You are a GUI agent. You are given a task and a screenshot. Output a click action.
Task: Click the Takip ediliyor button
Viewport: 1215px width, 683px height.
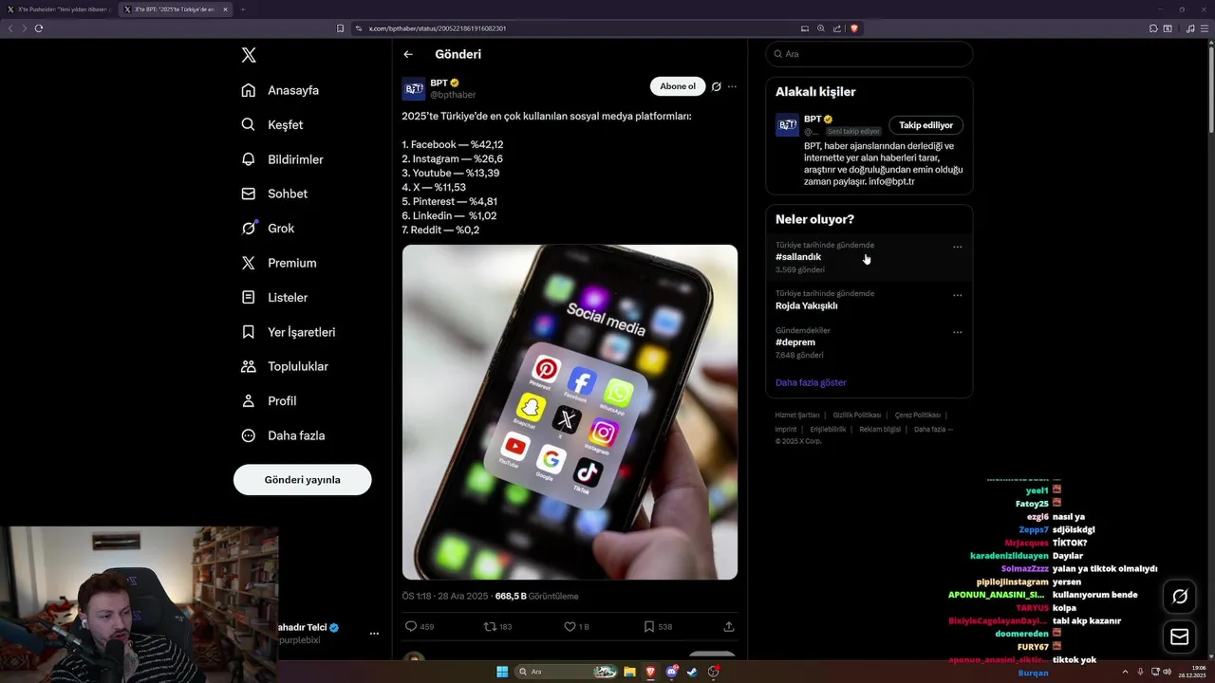coord(925,125)
